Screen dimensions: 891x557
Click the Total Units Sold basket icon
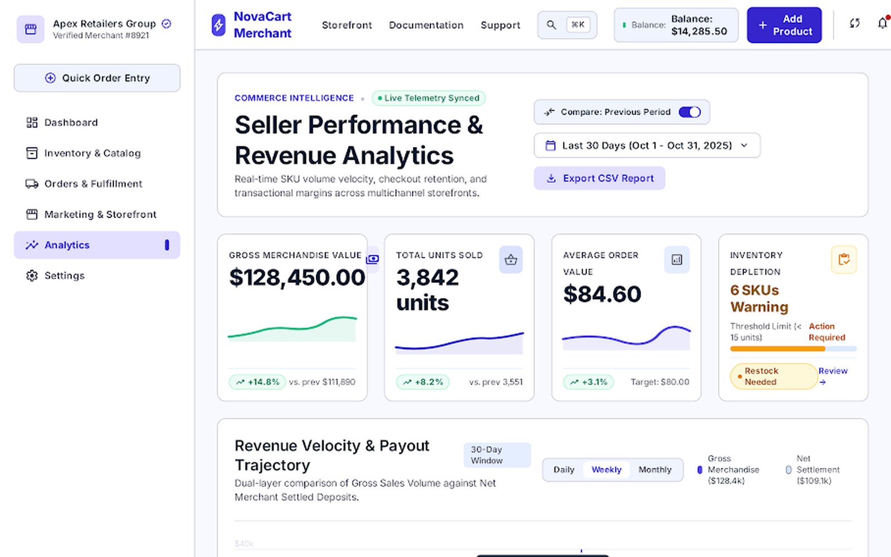[x=511, y=260]
